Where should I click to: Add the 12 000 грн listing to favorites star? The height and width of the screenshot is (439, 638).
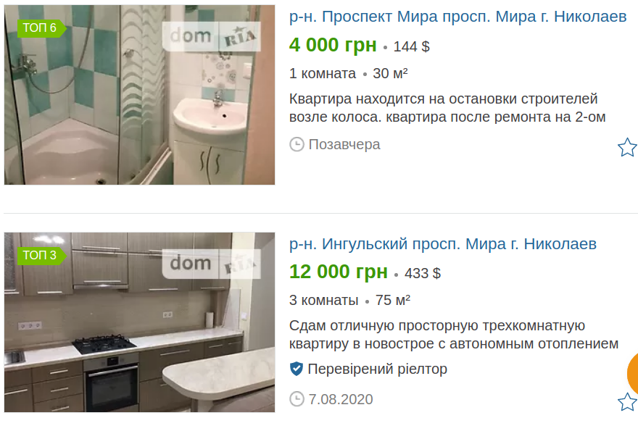[627, 401]
